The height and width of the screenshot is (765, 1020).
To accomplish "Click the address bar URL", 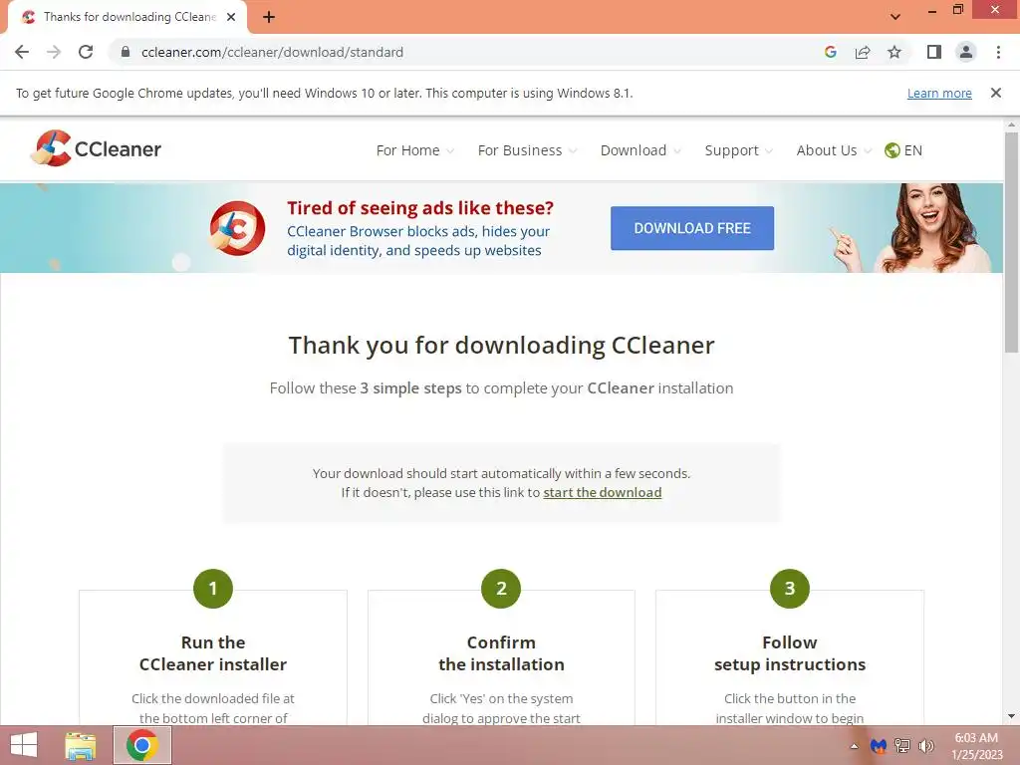I will click(273, 52).
